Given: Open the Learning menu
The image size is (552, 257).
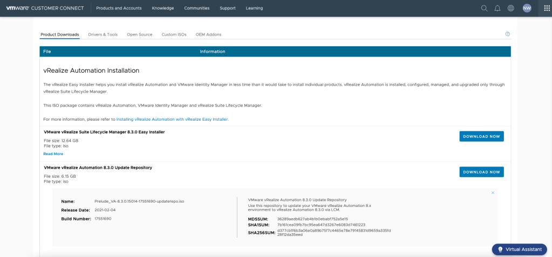Looking at the screenshot, I should [x=254, y=8].
